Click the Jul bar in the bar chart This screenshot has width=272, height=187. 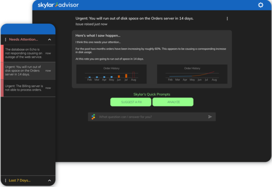[x=126, y=76]
